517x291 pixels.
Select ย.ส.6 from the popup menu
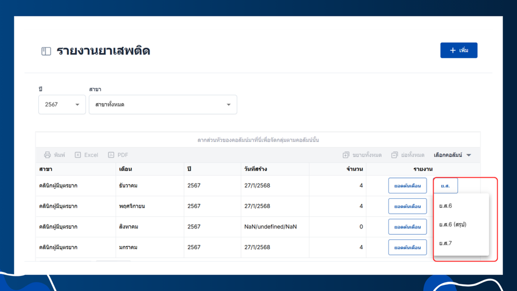pos(461,206)
